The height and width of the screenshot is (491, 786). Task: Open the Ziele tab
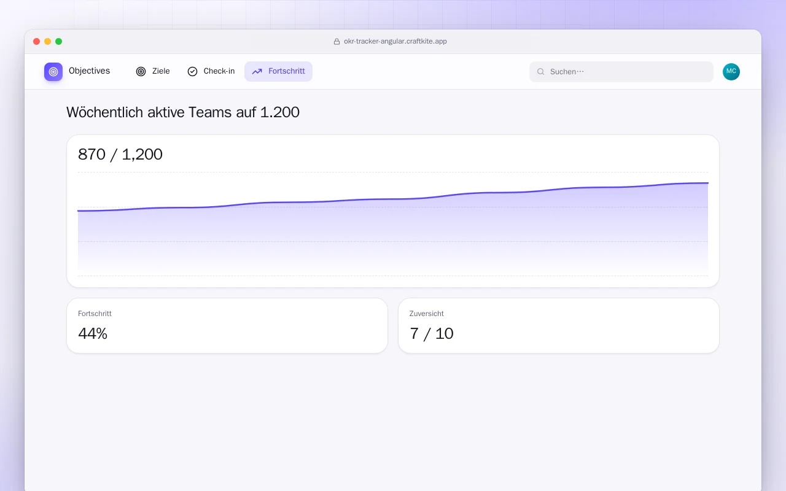click(x=153, y=71)
